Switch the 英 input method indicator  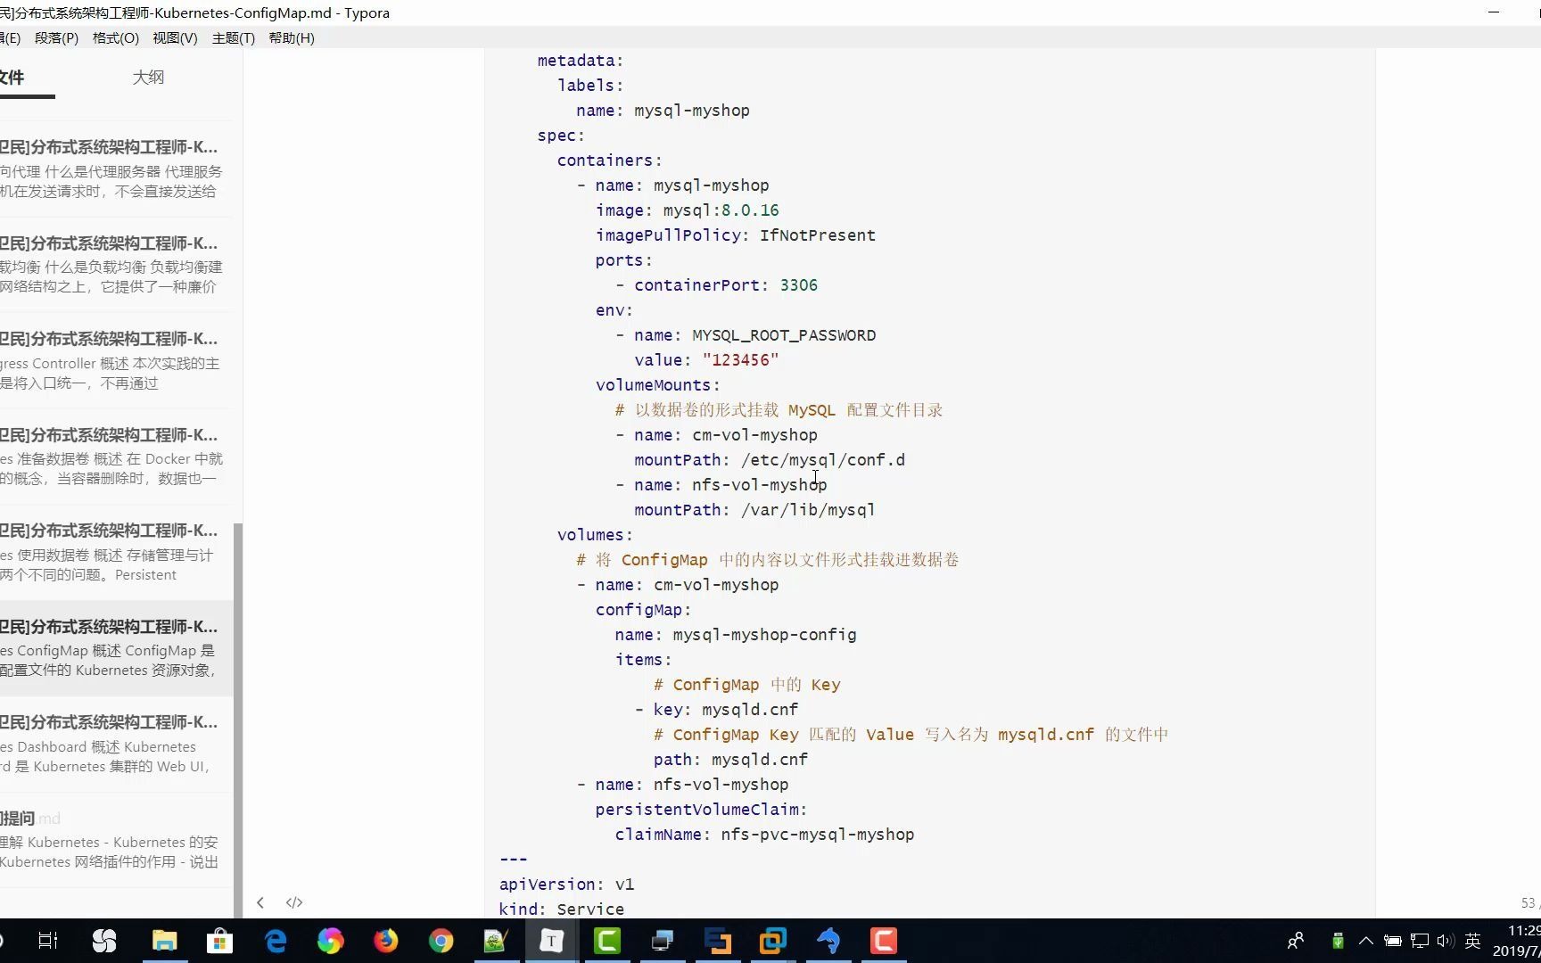(x=1473, y=941)
